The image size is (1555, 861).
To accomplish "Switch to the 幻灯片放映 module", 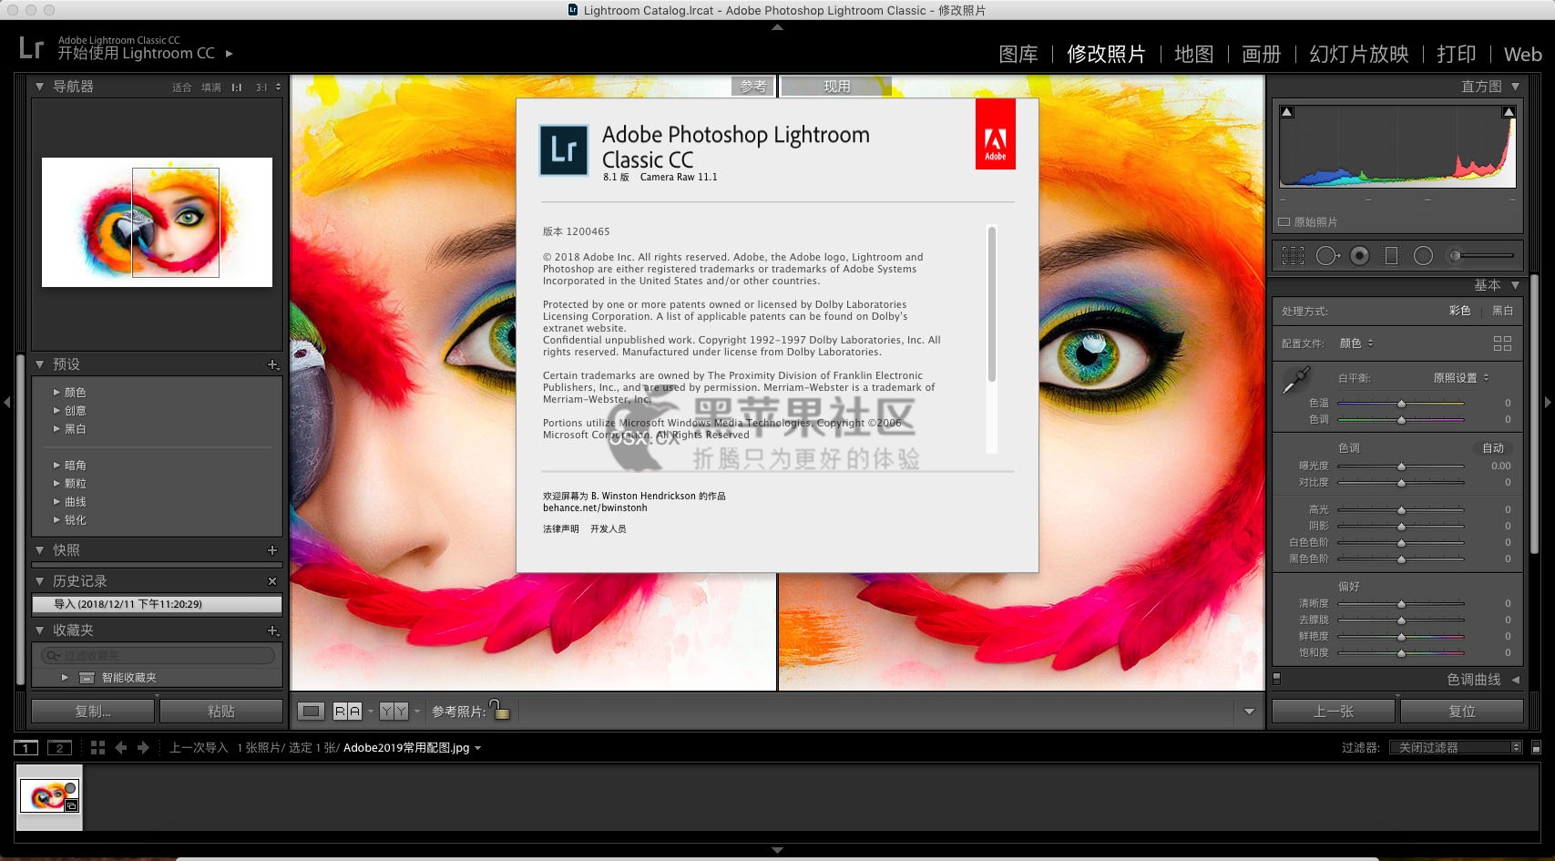I will coord(1359,54).
